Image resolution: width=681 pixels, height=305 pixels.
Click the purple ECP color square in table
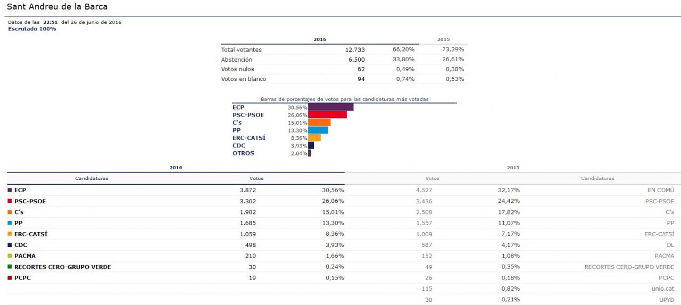tap(10, 190)
